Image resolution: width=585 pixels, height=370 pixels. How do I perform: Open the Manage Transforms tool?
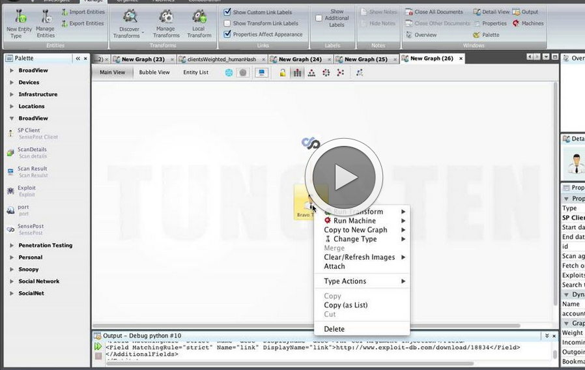pos(166,17)
